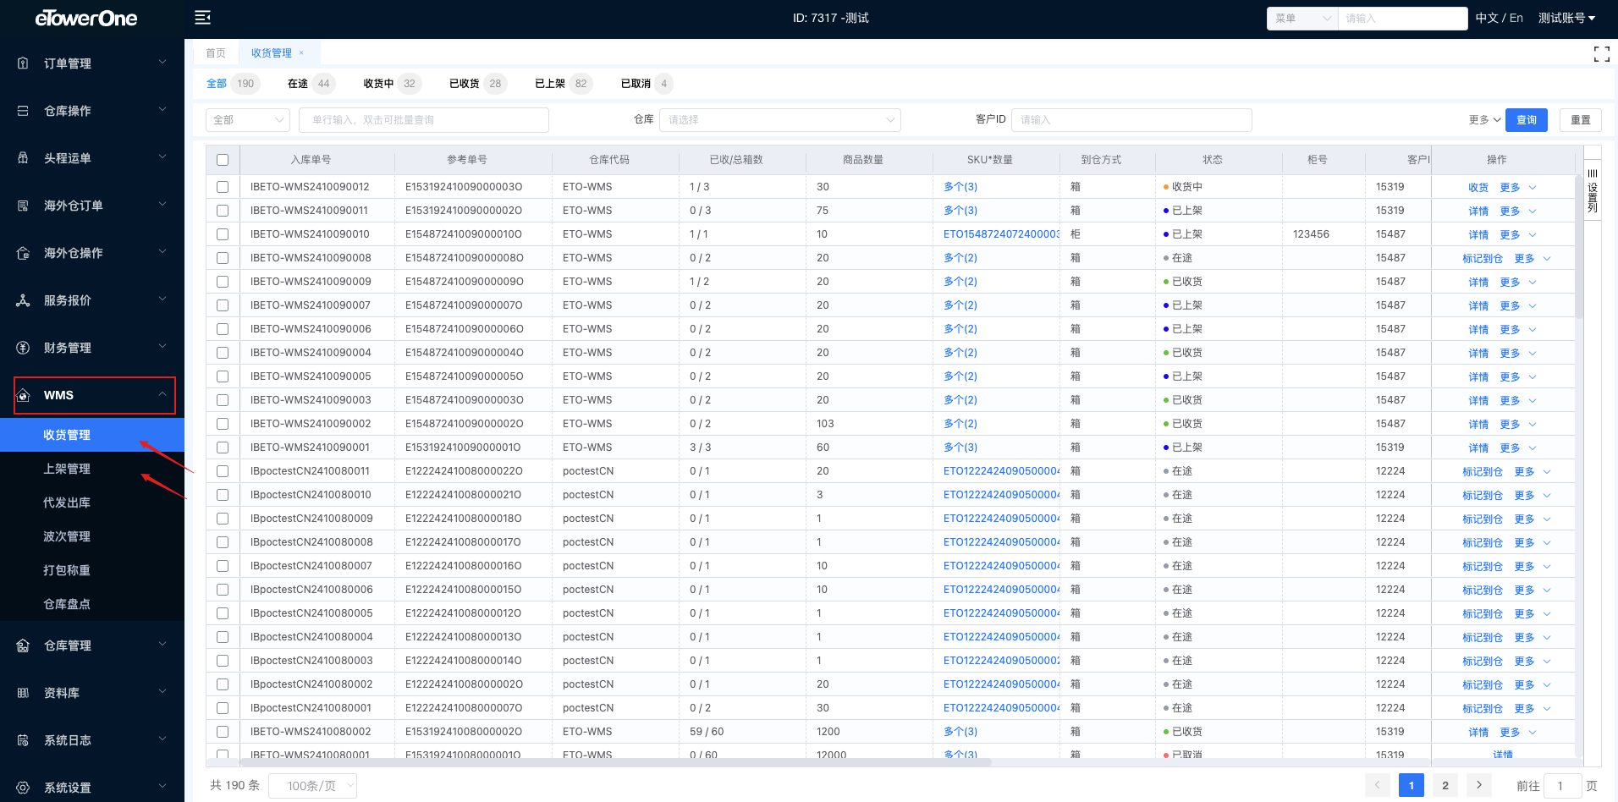This screenshot has width=1618, height=802.
Task: Toggle the select-all header checkbox
Action: point(223,160)
